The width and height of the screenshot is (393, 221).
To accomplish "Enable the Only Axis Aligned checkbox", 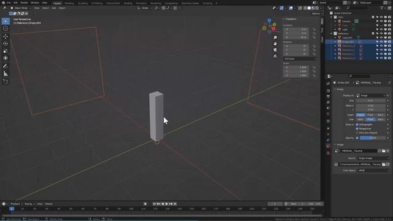I will 357,133.
